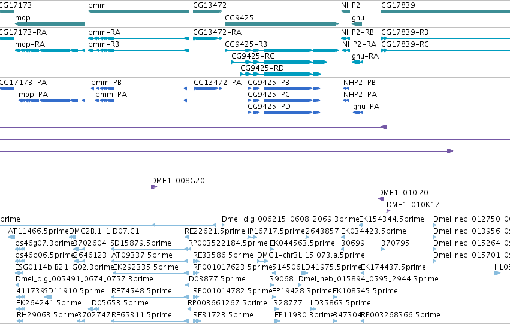Click the CG13472-RA transcript glyph
This screenshot has height=324, width=510.
(x=207, y=38)
